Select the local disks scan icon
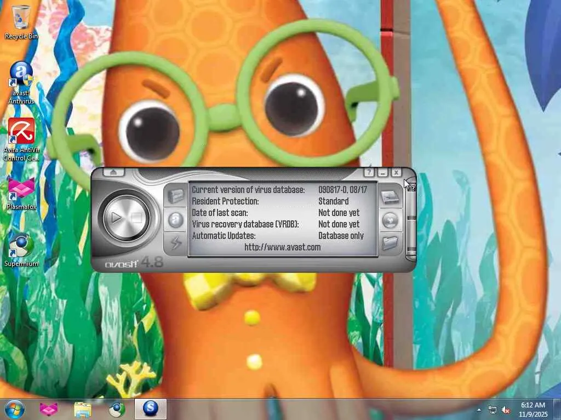 tap(390, 197)
